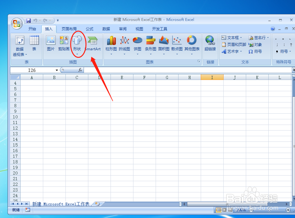The width and height of the screenshot is (295, 218).
Task: Switch to the 视图 (View) tab
Action: [139, 29]
